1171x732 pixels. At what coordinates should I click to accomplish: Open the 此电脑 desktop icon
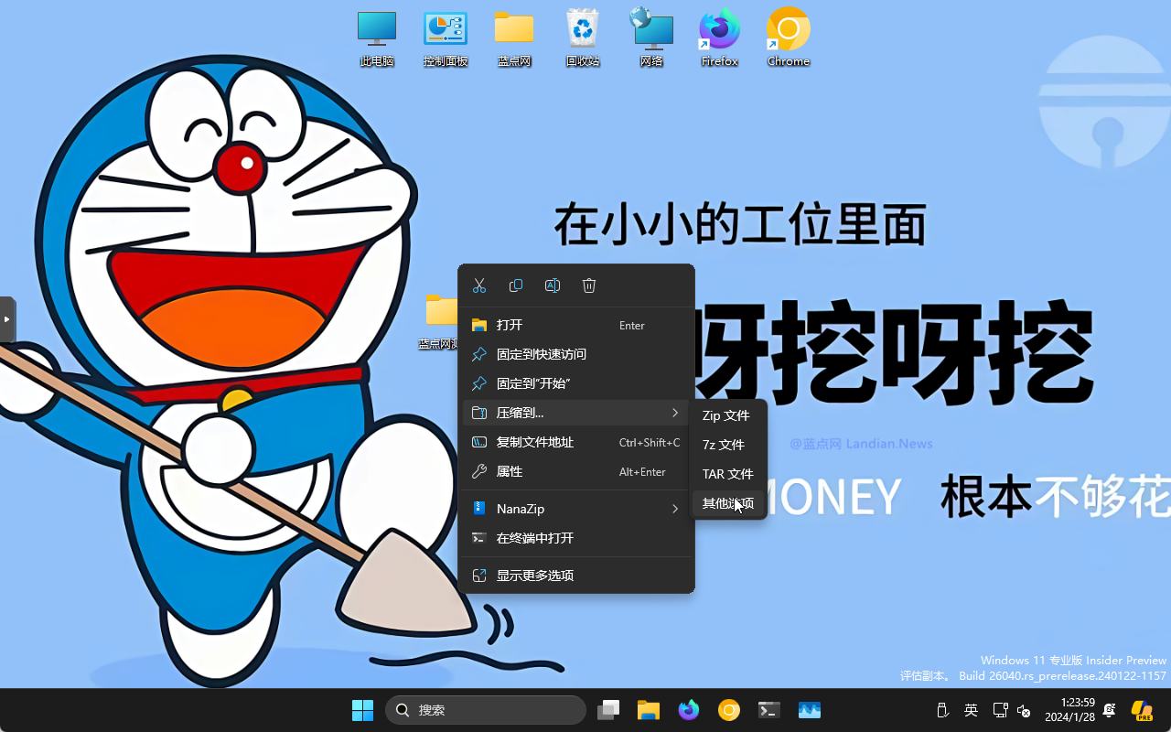tap(377, 38)
